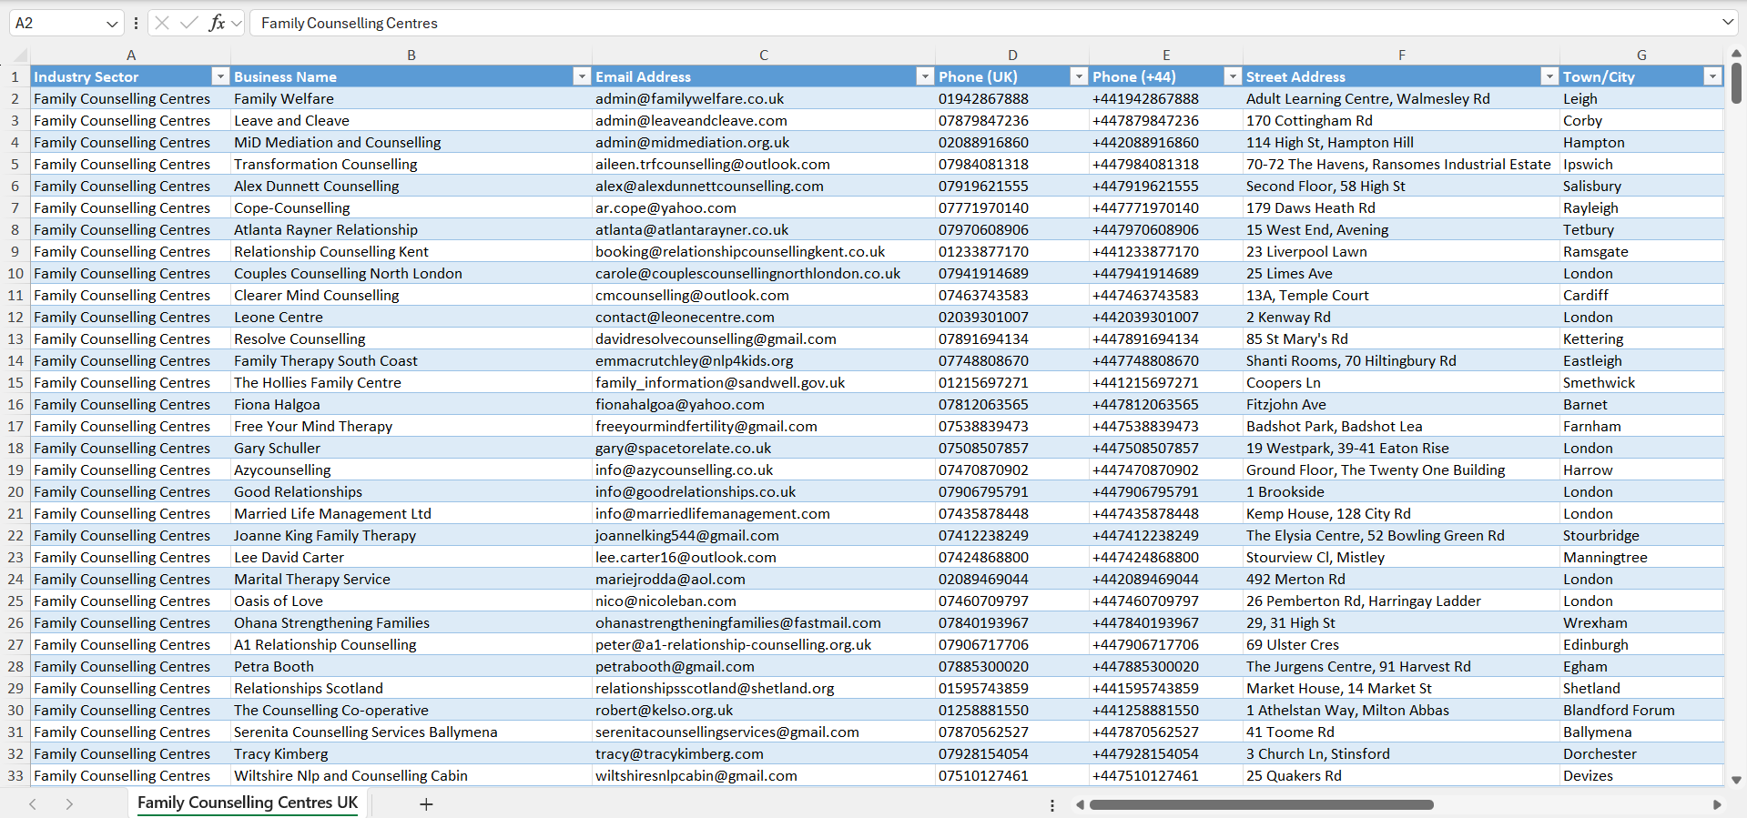Select cell MiD Mediation and Counselling
Screen dimensions: 1747x818
click(x=411, y=142)
